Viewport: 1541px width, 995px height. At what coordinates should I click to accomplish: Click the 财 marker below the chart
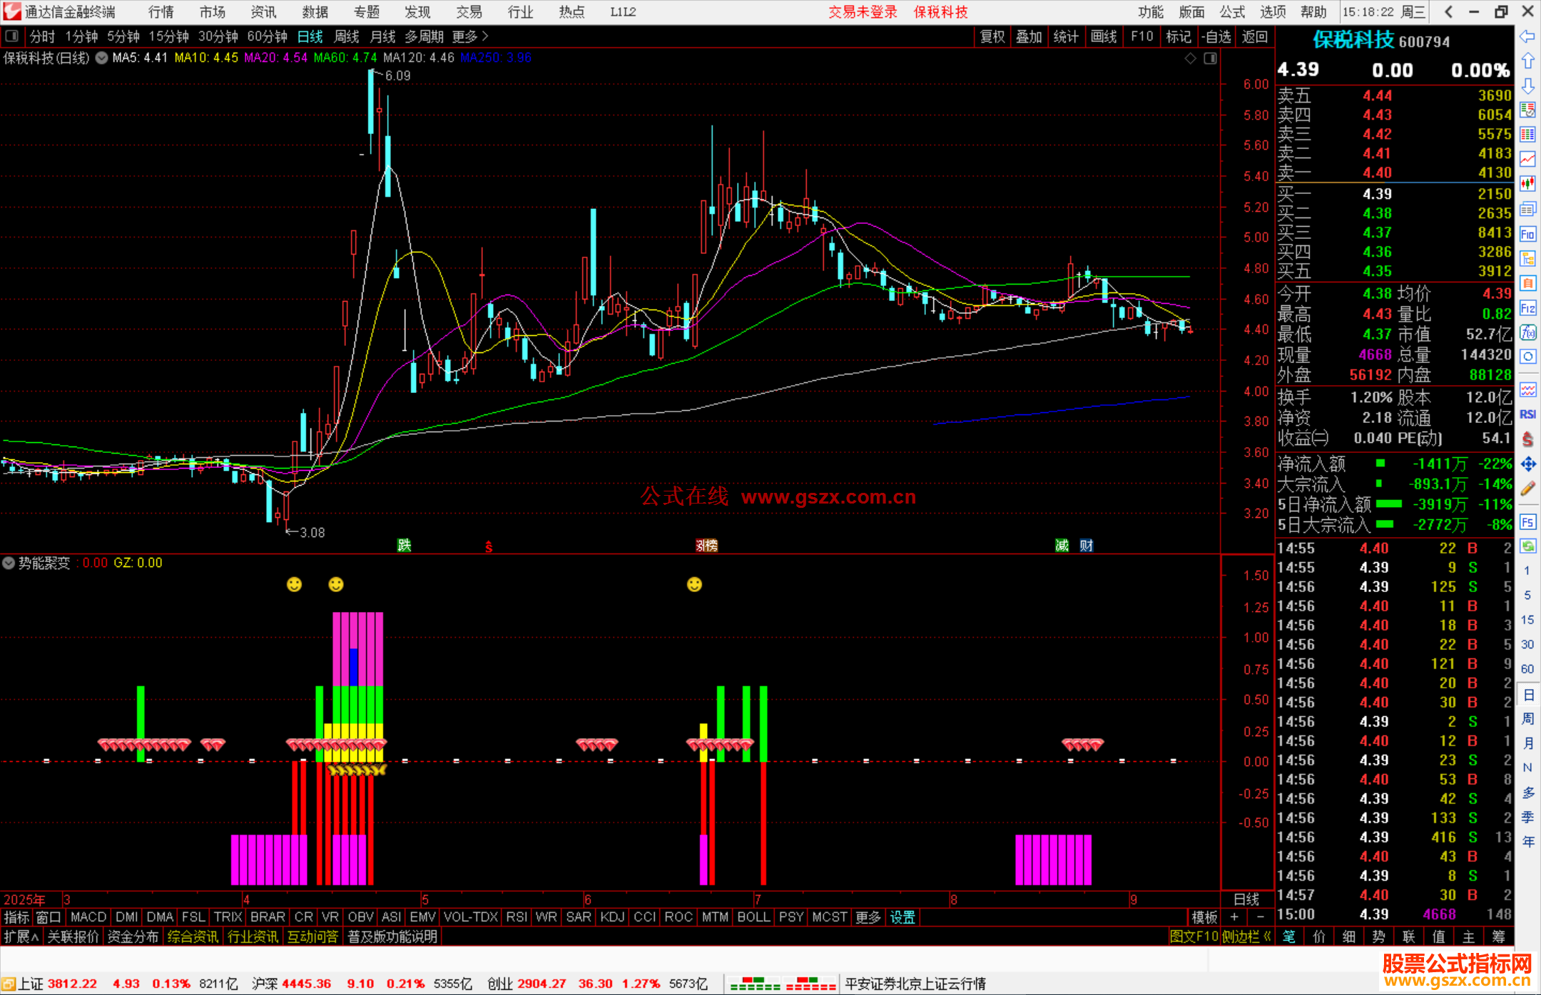coord(1086,546)
